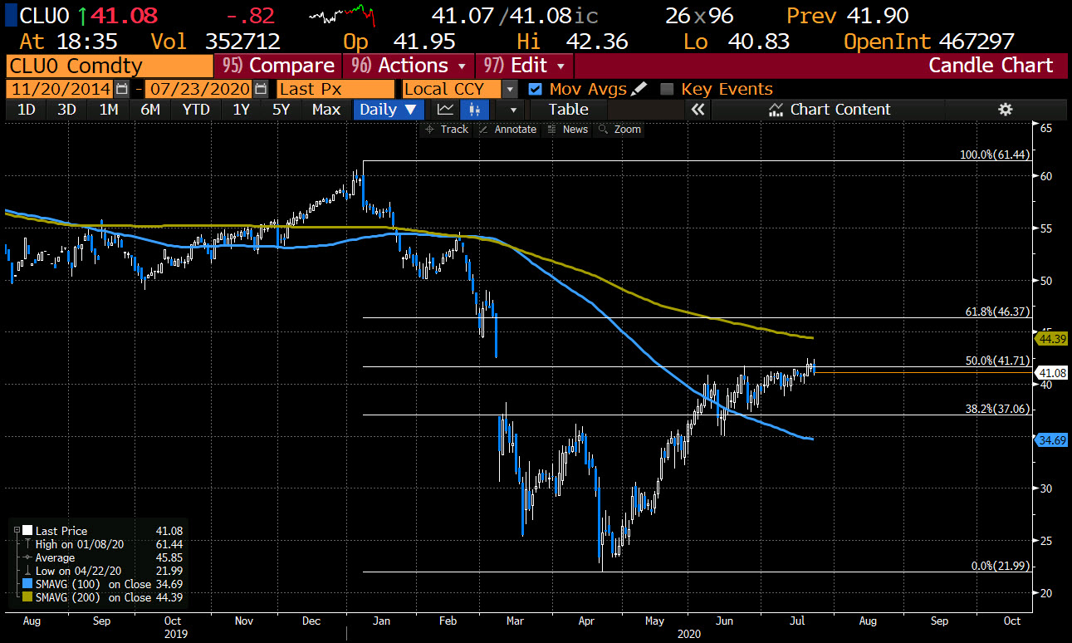Open the Daily periodicity dropdown
Screen dimensions: 1072x643
pyautogui.click(x=389, y=109)
